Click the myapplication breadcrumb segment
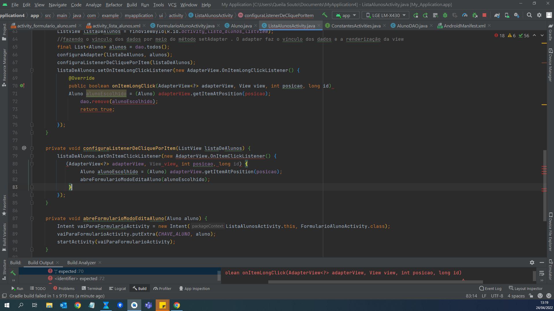The height and width of the screenshot is (311, 554). (x=139, y=15)
